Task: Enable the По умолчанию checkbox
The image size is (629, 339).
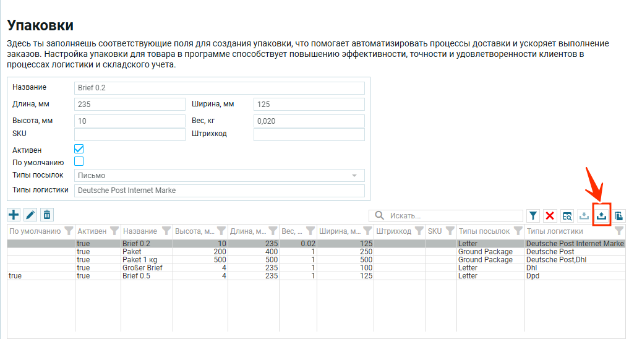Action: pos(79,161)
